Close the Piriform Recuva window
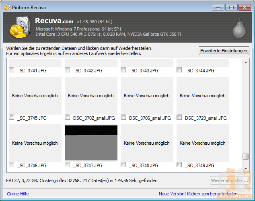This screenshot has height=201, width=255. 245,8
